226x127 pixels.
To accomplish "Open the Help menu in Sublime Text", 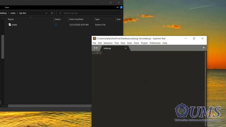I will coord(165,43).
